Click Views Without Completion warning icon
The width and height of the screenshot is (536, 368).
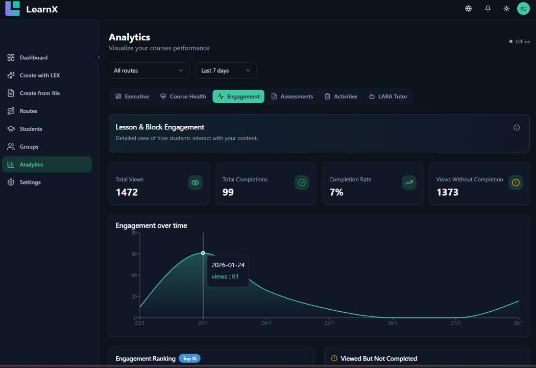pyautogui.click(x=516, y=182)
